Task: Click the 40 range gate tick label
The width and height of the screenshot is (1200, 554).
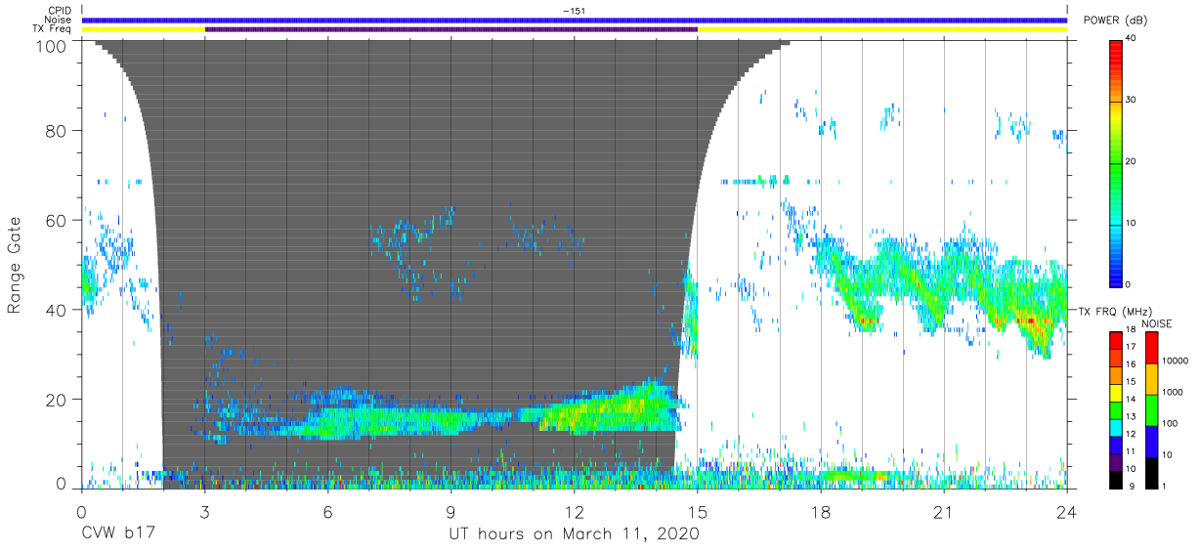Action: point(57,310)
